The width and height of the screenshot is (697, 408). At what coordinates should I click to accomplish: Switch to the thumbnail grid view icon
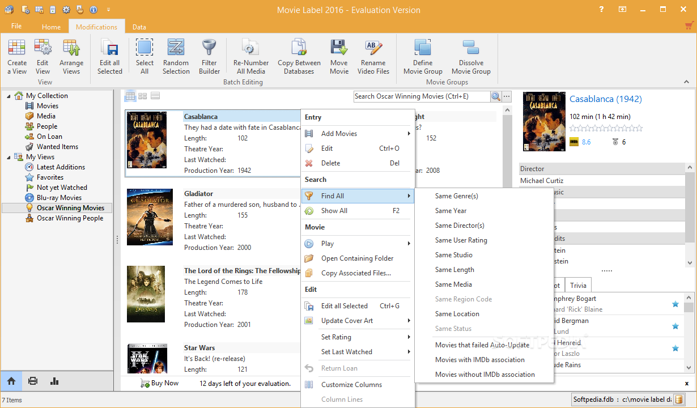(x=143, y=96)
